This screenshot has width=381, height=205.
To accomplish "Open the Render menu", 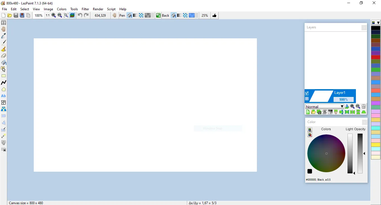I will click(x=98, y=9).
